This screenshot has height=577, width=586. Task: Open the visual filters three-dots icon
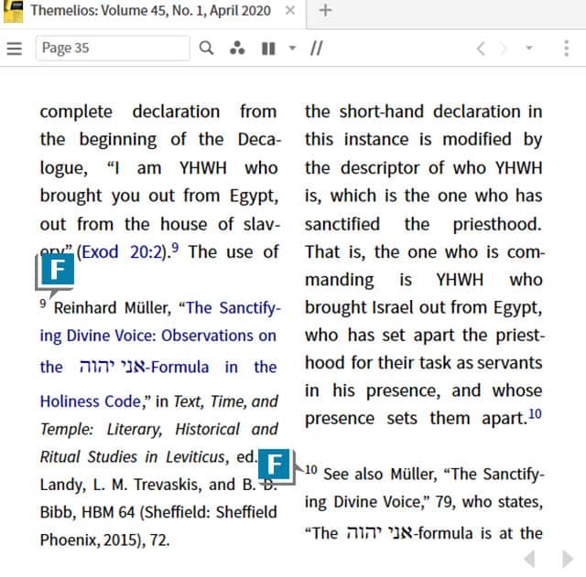click(x=237, y=48)
